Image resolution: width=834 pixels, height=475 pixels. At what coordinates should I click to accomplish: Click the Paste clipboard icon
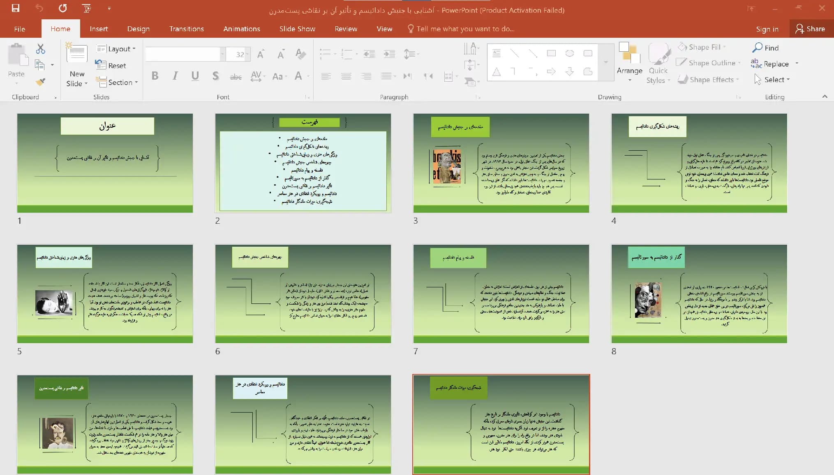point(18,55)
